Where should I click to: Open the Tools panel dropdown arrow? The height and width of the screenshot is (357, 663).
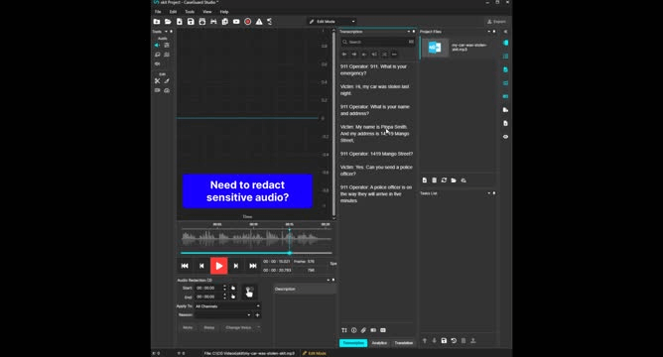166,32
